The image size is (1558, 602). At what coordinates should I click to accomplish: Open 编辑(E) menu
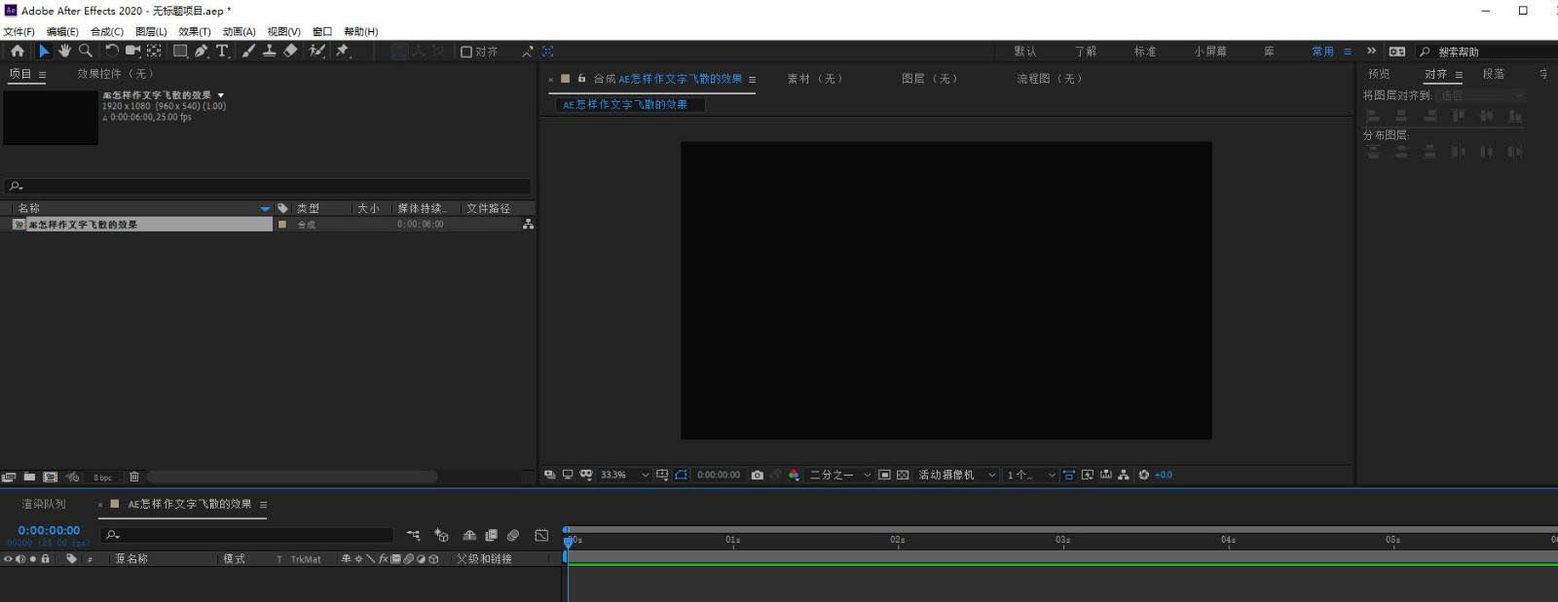click(62, 31)
